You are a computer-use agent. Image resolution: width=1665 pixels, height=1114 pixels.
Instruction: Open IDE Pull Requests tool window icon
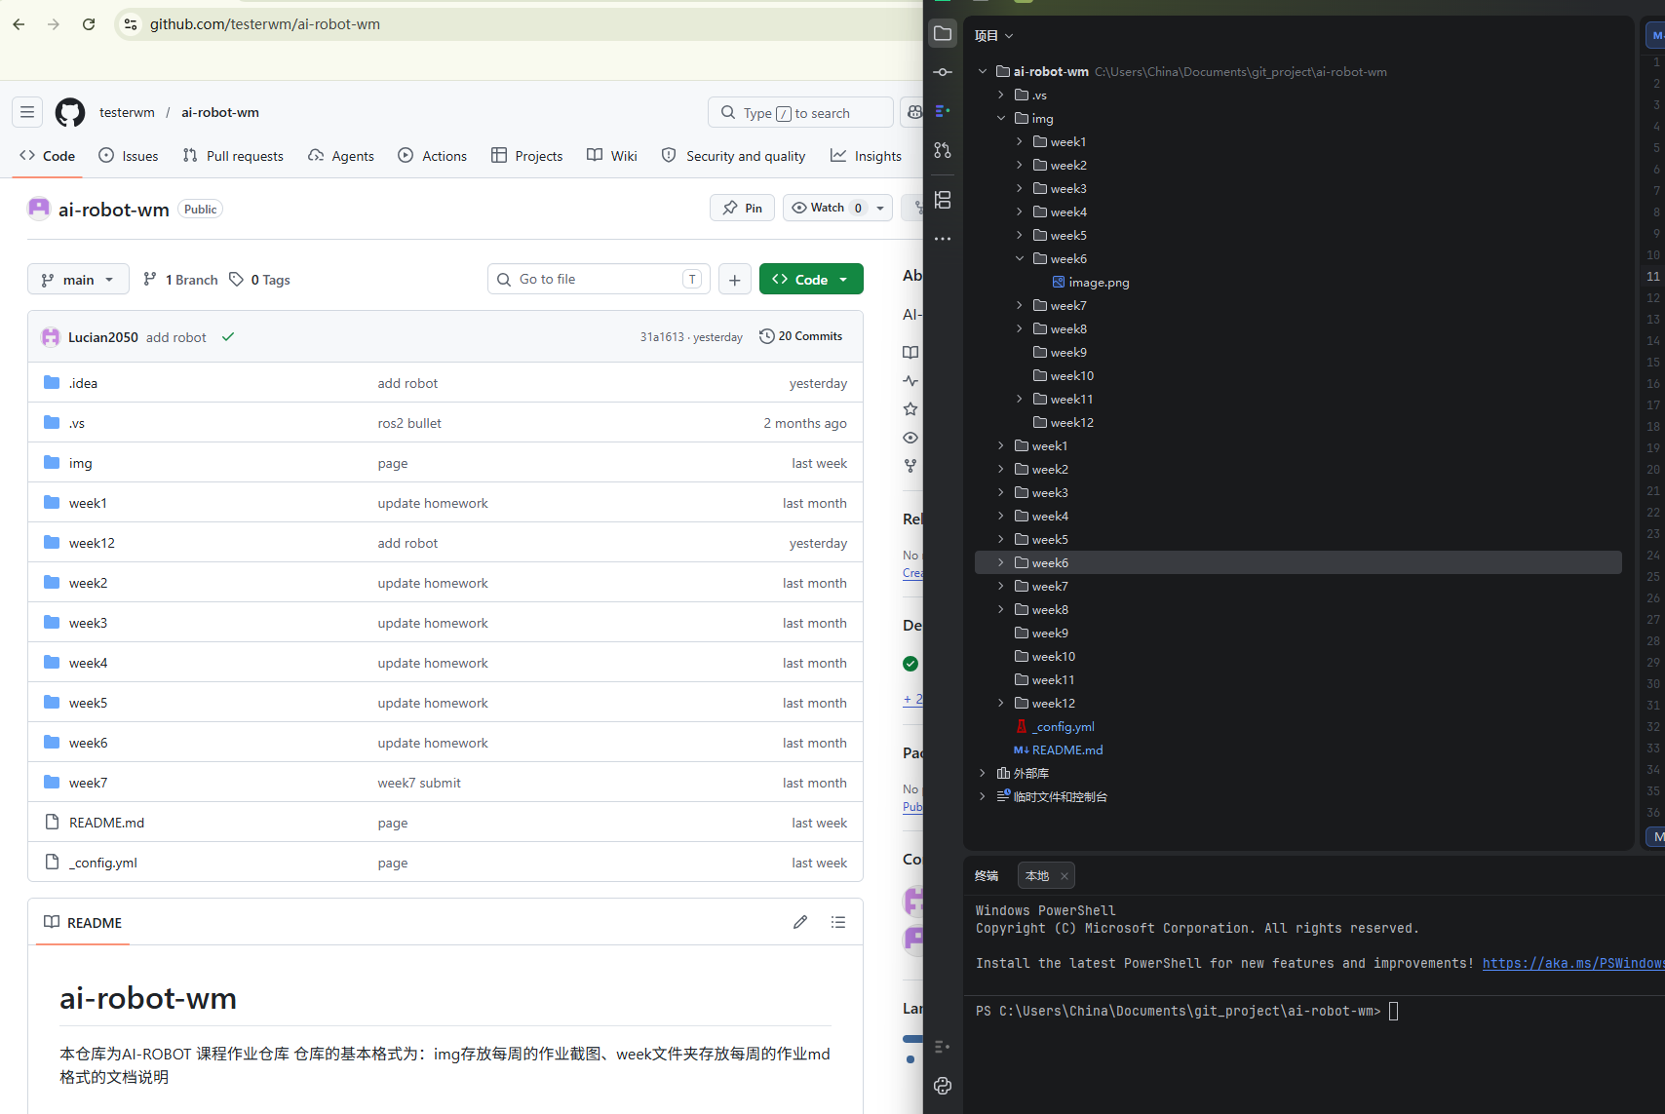coord(943,150)
